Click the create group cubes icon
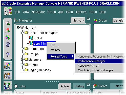126x95 pixels. 8,37
